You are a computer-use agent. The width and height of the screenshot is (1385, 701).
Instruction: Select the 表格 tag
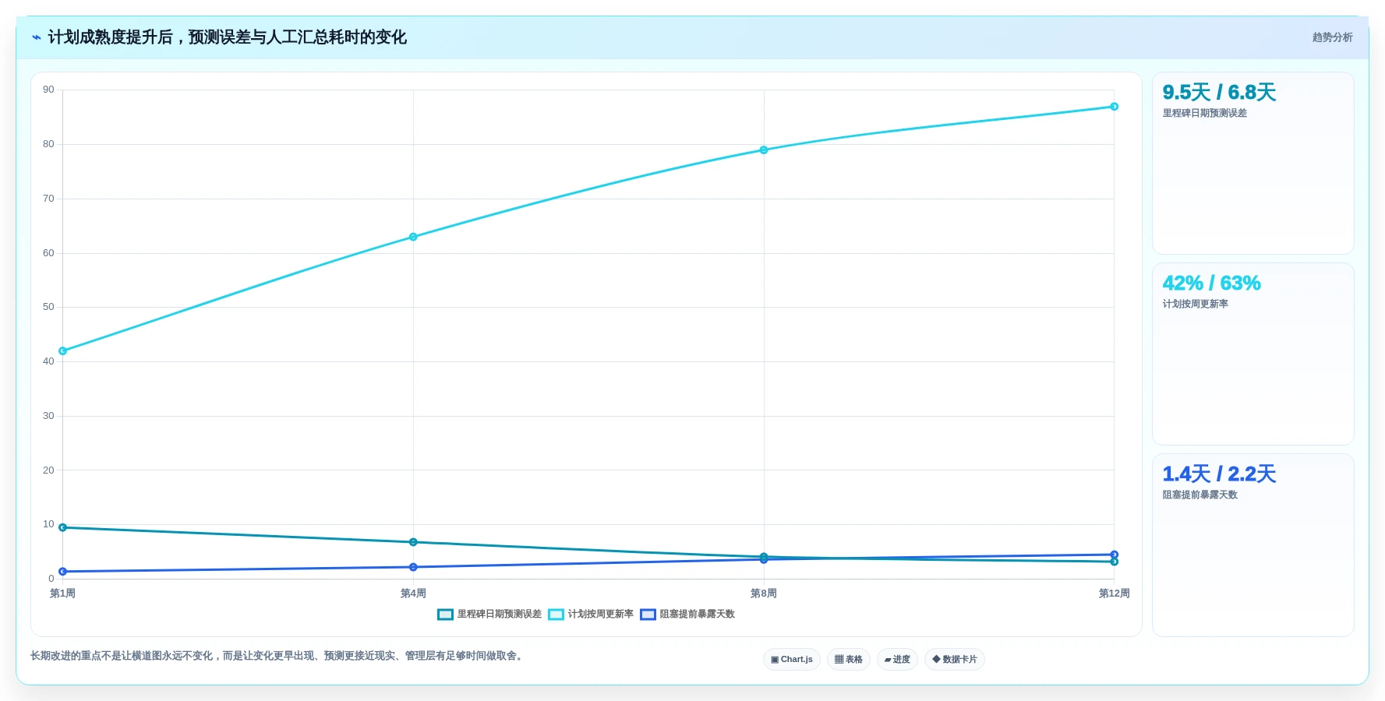coord(849,659)
